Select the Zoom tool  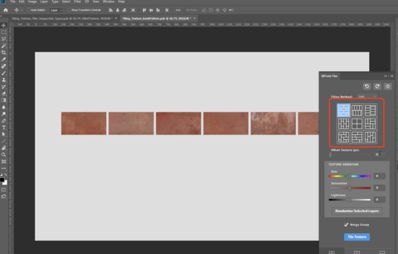(x=4, y=154)
